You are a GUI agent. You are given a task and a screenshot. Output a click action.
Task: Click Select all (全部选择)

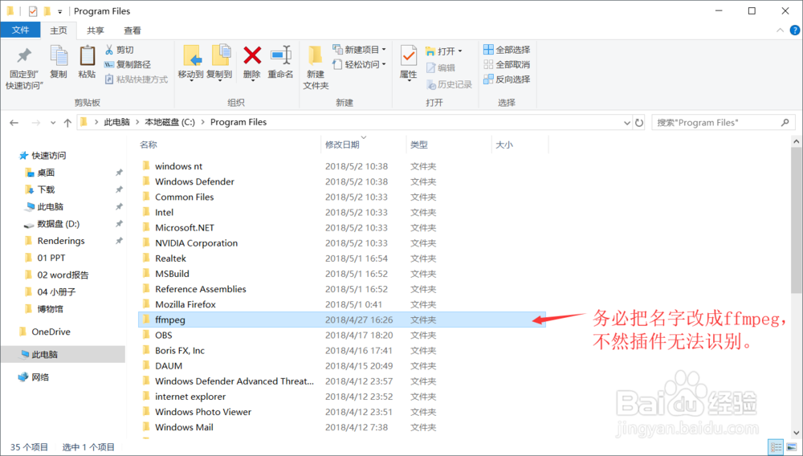pos(507,50)
